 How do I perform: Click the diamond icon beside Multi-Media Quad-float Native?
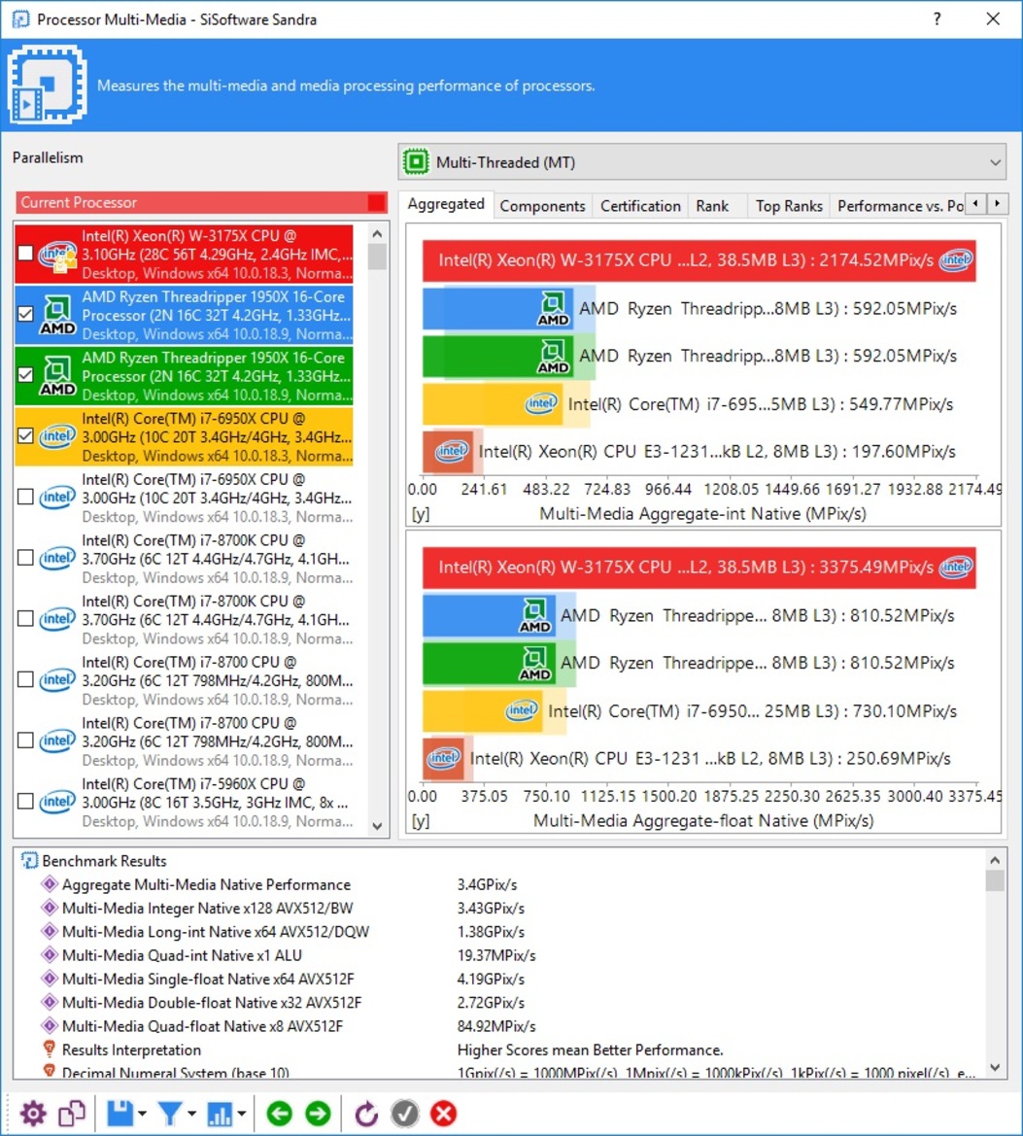click(x=50, y=1025)
